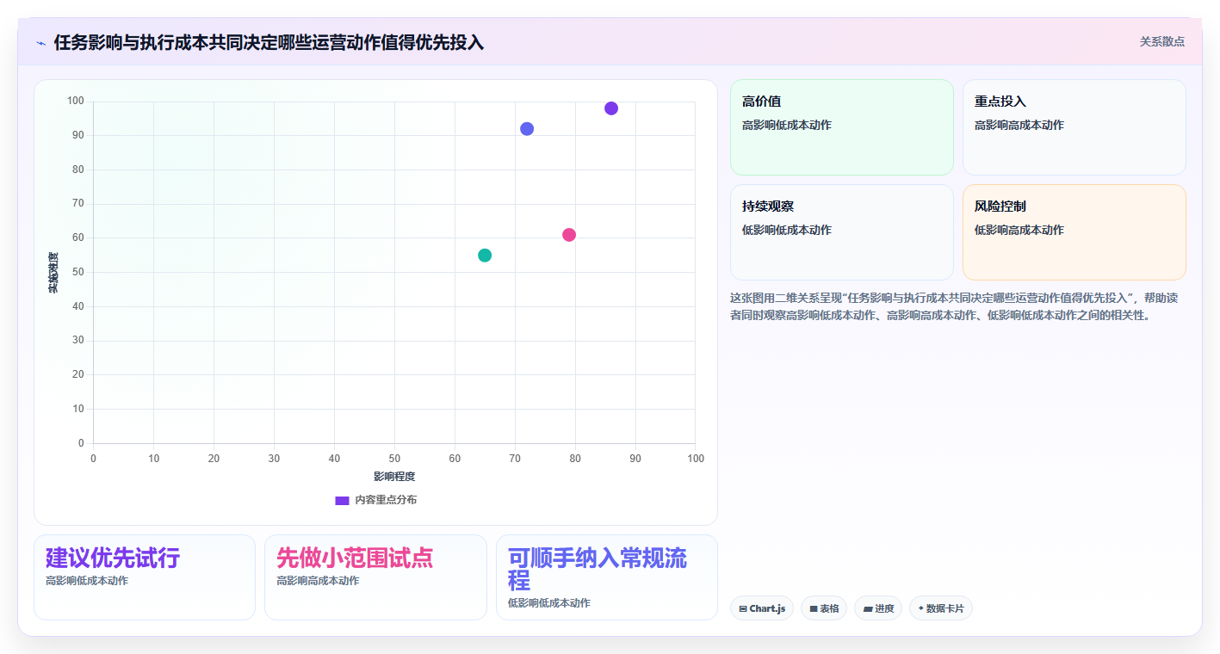Click the 进度 chip icon
The image size is (1220, 654).
pyautogui.click(x=868, y=608)
